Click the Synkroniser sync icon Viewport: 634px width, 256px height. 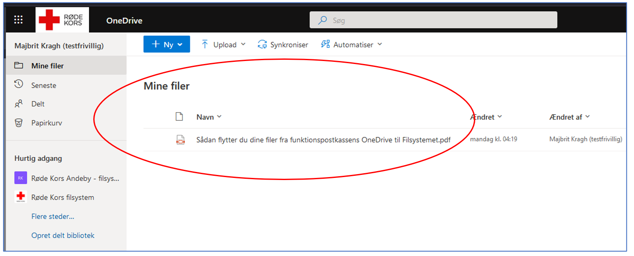[x=262, y=44]
